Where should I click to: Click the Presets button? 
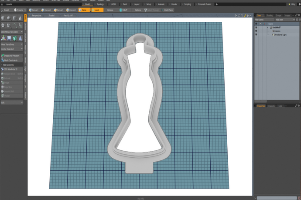(20, 10)
